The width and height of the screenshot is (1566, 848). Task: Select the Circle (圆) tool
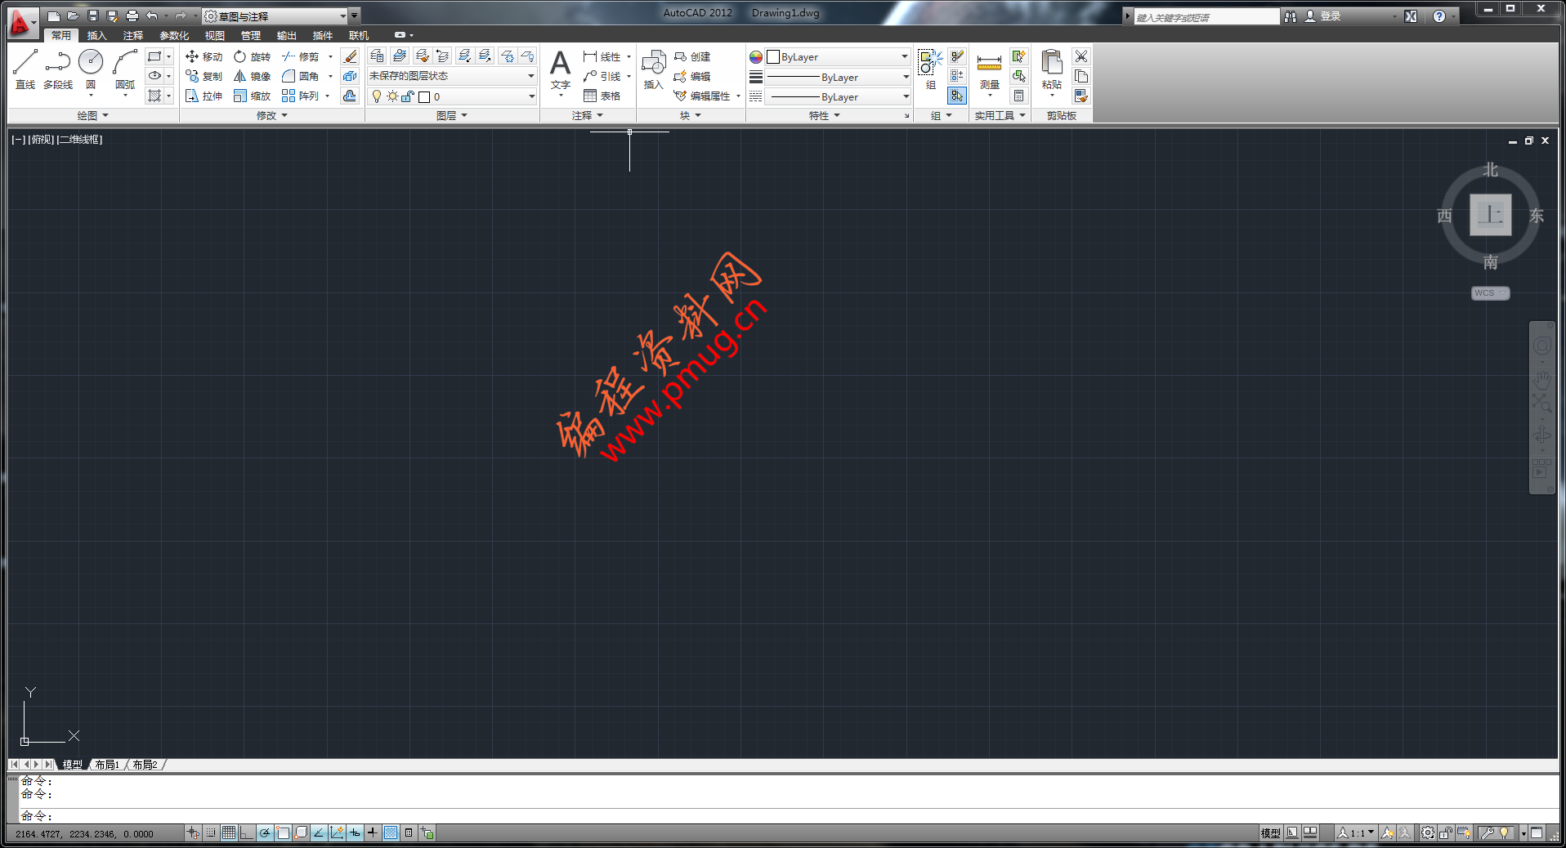click(x=91, y=69)
